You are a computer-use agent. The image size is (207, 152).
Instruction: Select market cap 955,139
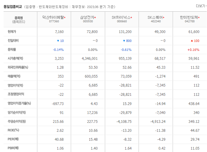pyautogui.click(x=125, y=59)
